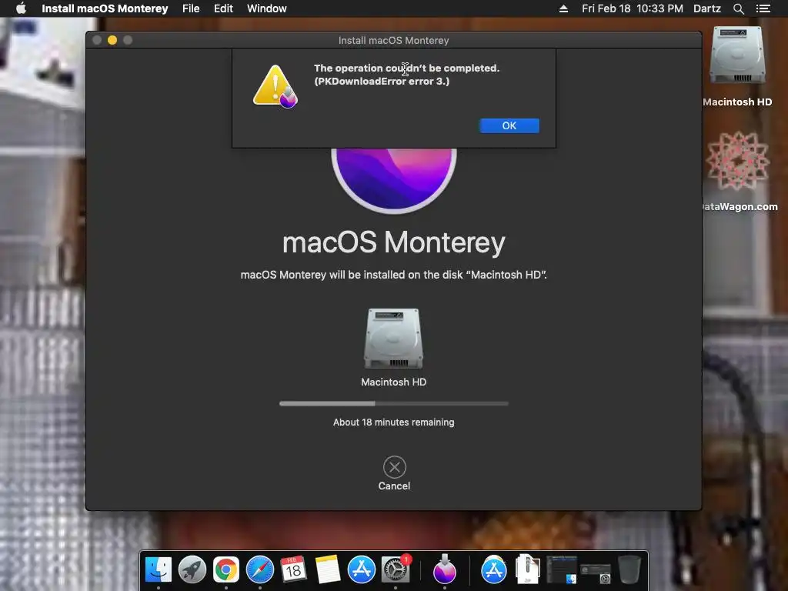Click the date and time in menu bar
The width and height of the screenshot is (788, 591).
(633, 8)
